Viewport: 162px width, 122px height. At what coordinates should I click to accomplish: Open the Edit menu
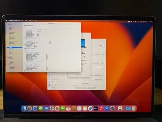click(26, 21)
